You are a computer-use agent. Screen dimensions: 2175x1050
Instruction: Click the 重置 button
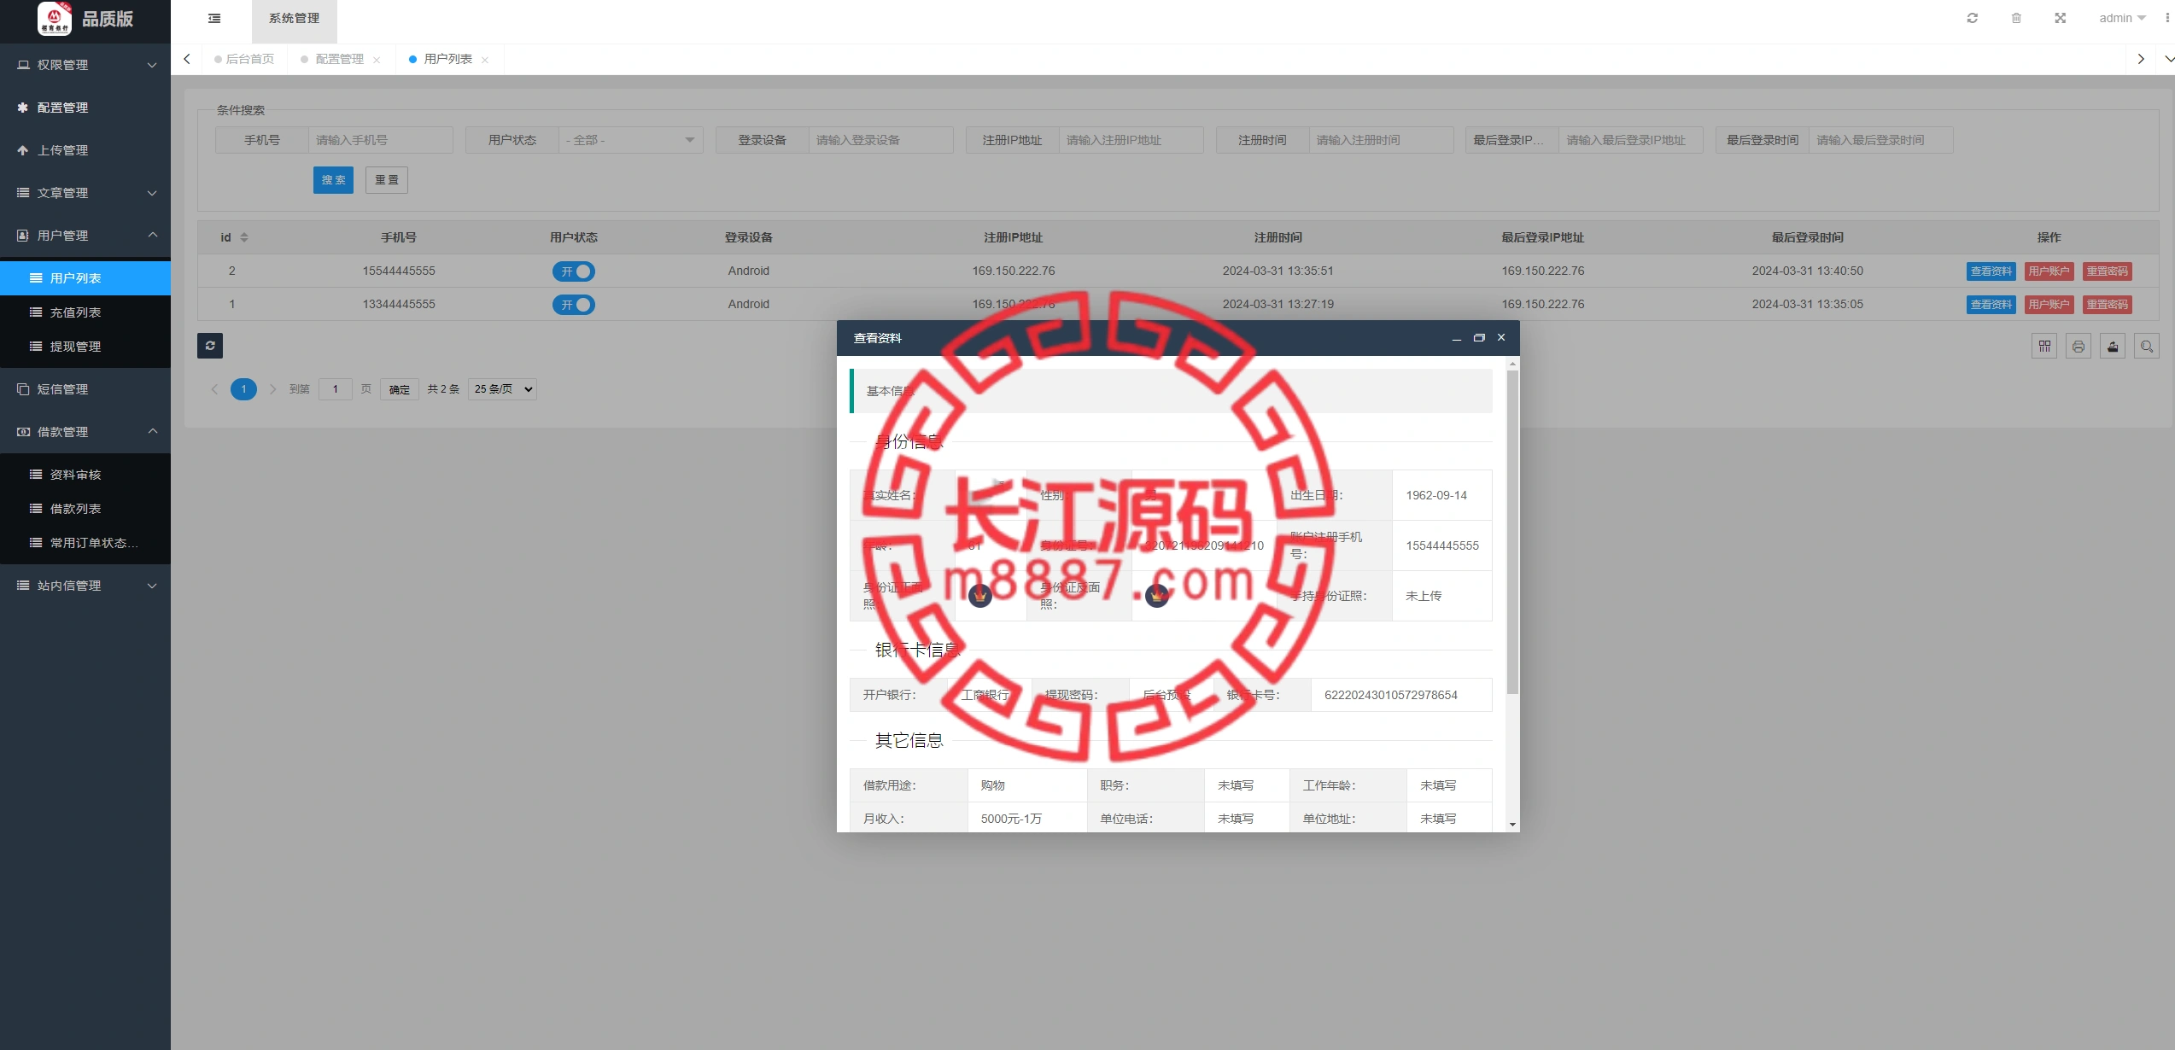pos(387,180)
